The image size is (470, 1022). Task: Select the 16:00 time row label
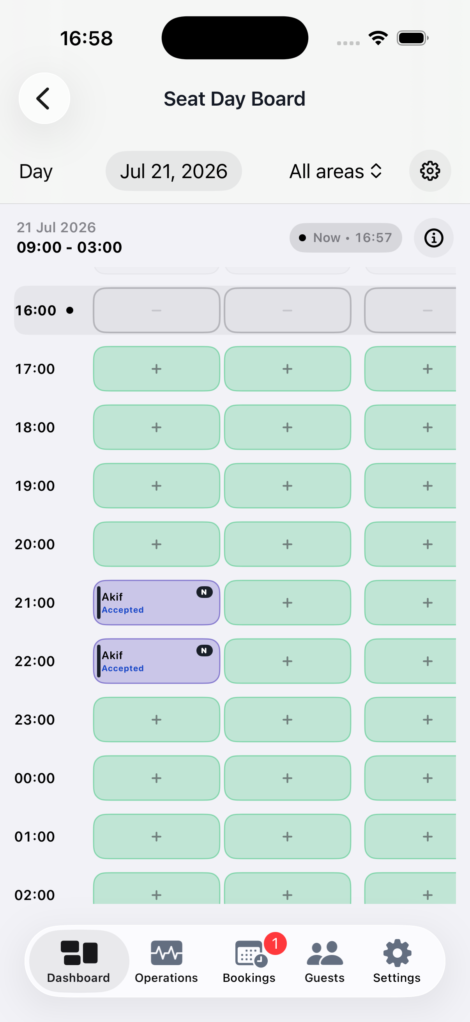click(x=36, y=310)
